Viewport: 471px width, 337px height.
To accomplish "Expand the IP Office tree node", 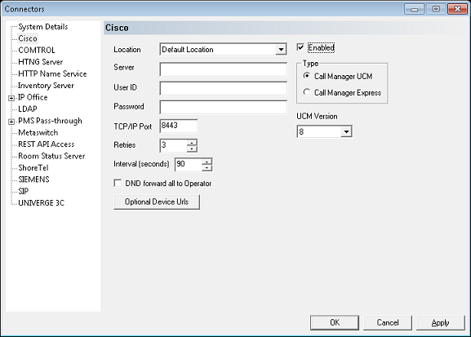I will click(x=11, y=98).
